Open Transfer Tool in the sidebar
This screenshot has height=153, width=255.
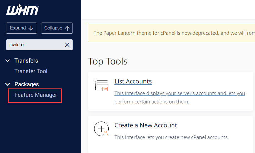[31, 71]
